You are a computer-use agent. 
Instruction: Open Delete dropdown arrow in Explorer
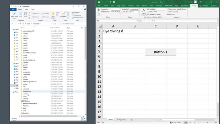49,13
